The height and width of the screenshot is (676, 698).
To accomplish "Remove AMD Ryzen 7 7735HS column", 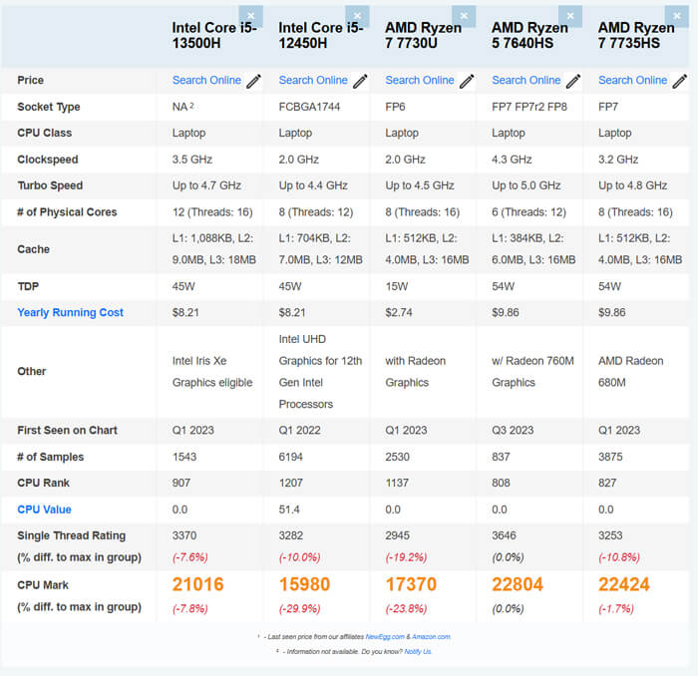I will click(677, 16).
